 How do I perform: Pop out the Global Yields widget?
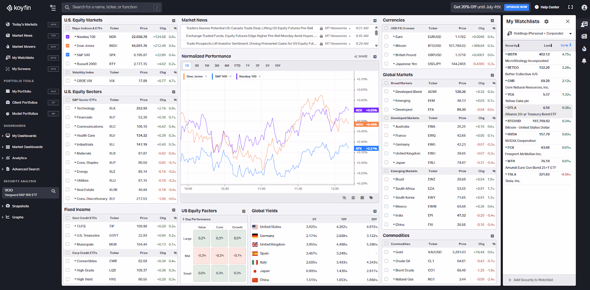(375, 212)
